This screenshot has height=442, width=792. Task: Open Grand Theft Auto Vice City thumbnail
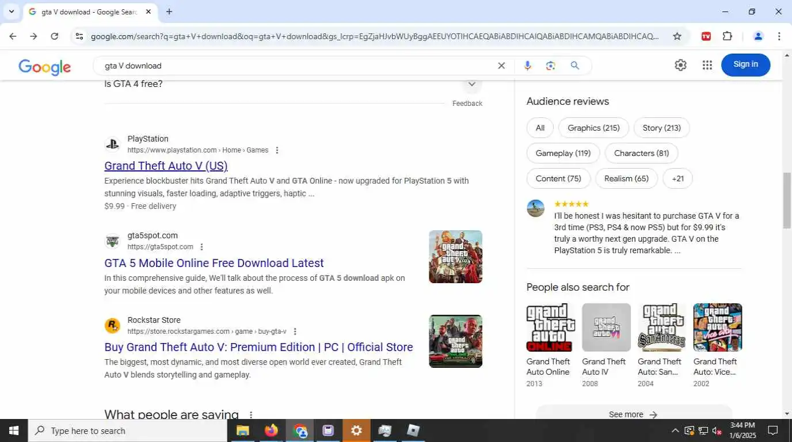(718, 327)
